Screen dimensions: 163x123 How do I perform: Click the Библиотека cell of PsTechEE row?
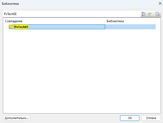[x=130, y=27]
